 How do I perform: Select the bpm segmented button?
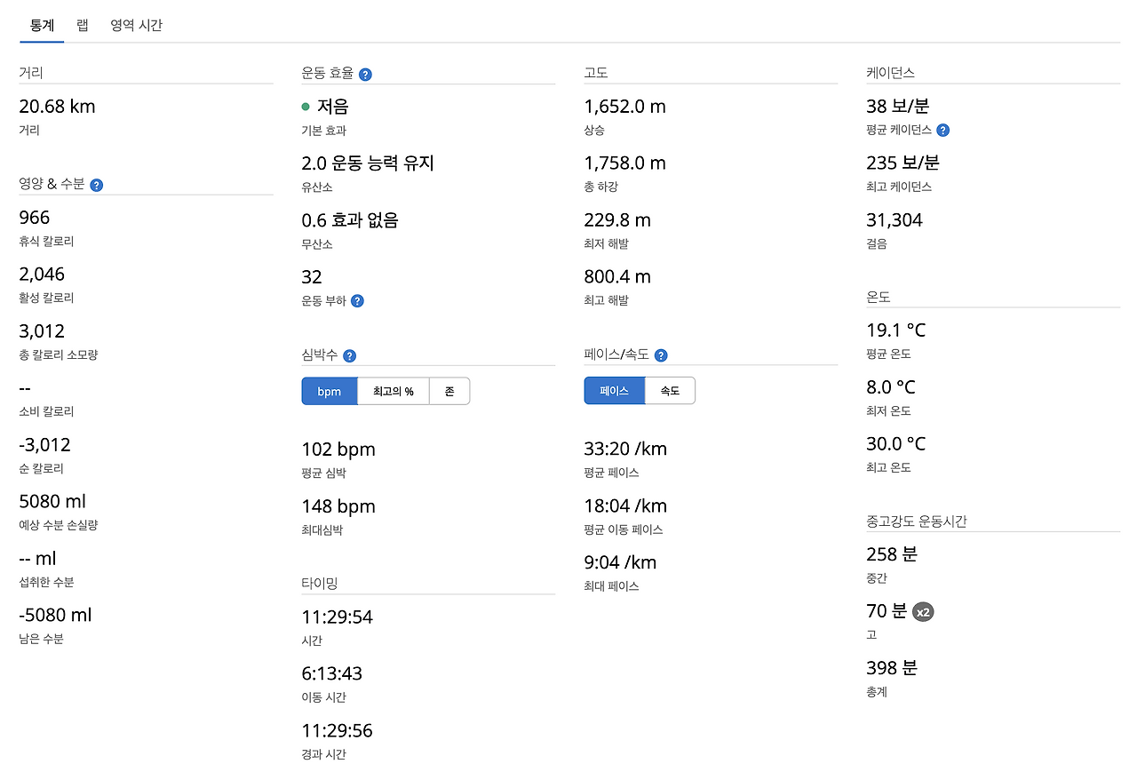click(x=329, y=390)
